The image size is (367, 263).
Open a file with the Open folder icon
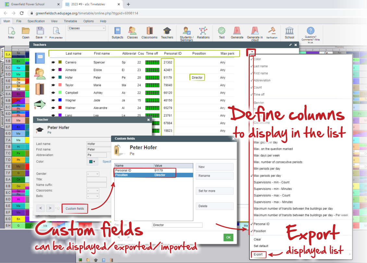click(x=26, y=33)
